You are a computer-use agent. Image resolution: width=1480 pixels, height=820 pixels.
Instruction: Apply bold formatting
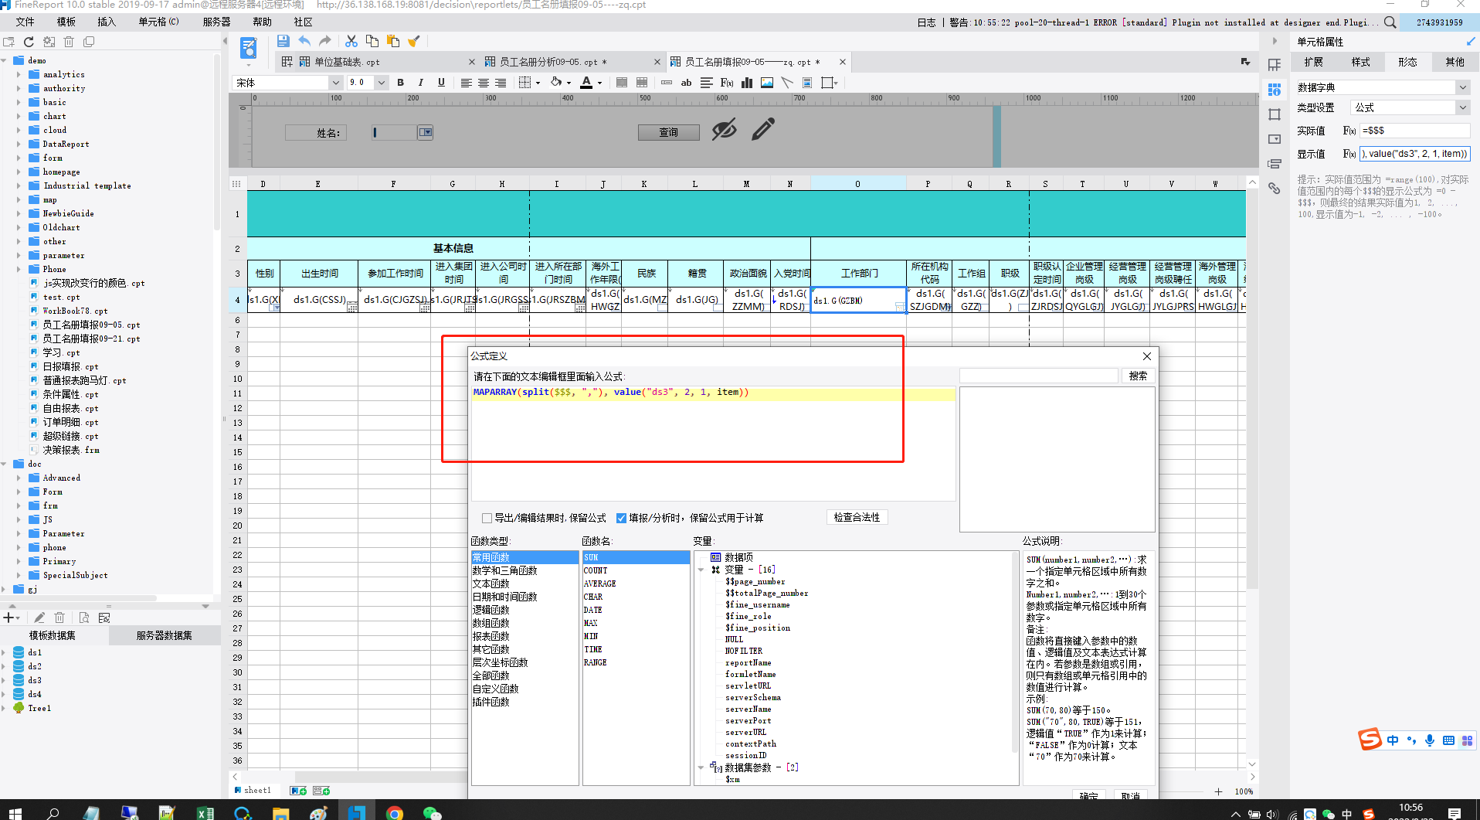click(x=400, y=83)
